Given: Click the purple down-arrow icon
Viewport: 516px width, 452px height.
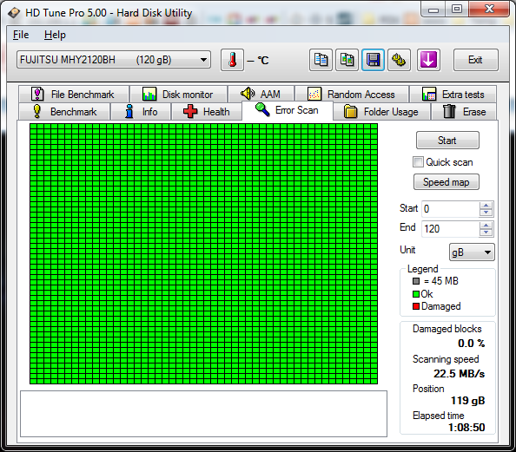Looking at the screenshot, I should pyautogui.click(x=428, y=60).
